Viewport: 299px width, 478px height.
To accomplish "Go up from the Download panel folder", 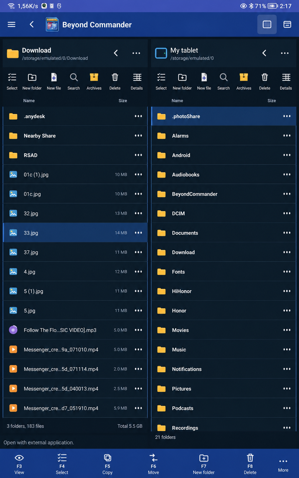I will click(x=116, y=53).
